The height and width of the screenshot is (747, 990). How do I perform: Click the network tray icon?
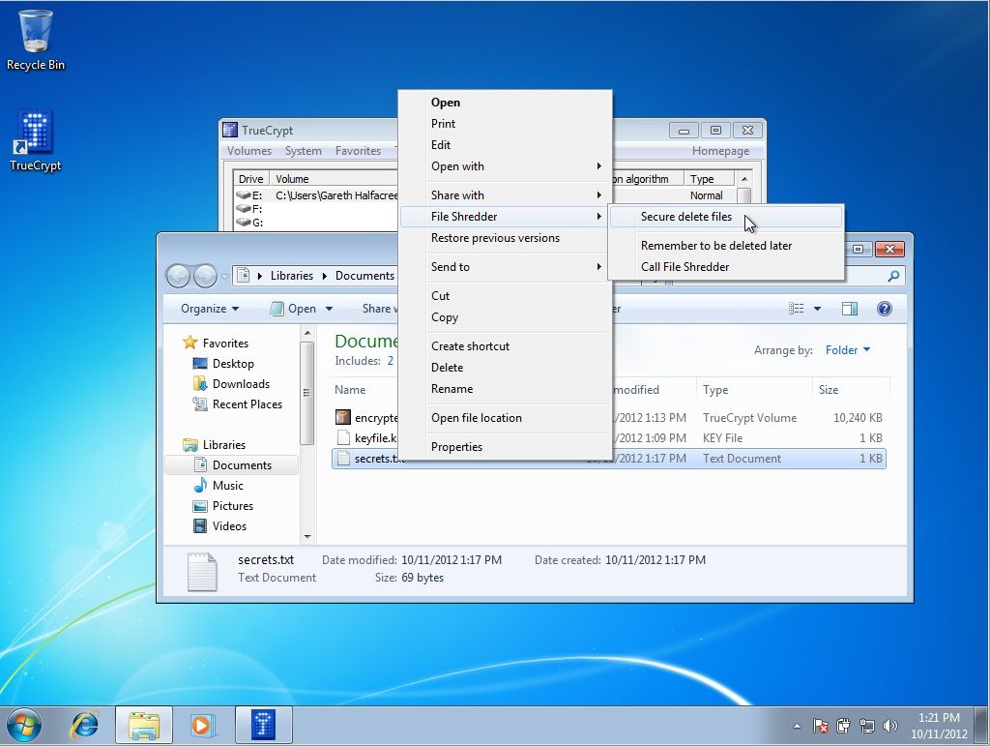[x=867, y=726]
